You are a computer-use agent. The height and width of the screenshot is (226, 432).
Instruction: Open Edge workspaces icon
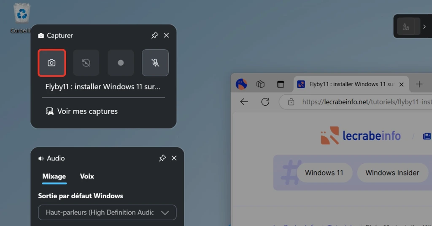point(260,84)
